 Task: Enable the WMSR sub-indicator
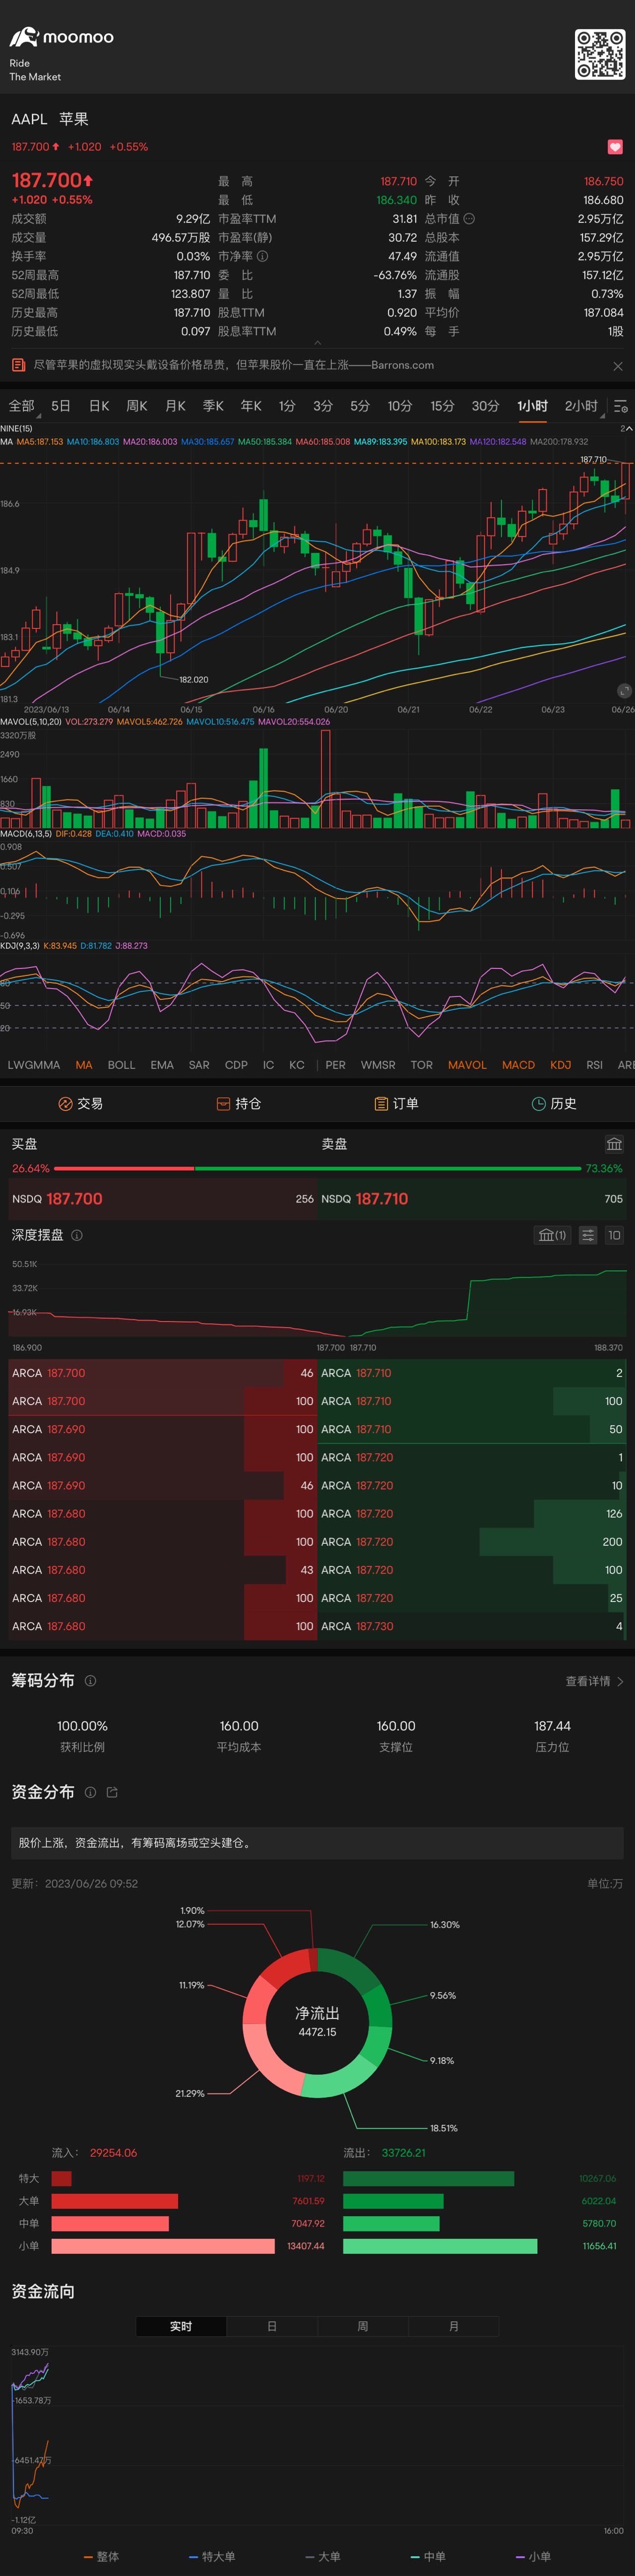click(378, 1065)
